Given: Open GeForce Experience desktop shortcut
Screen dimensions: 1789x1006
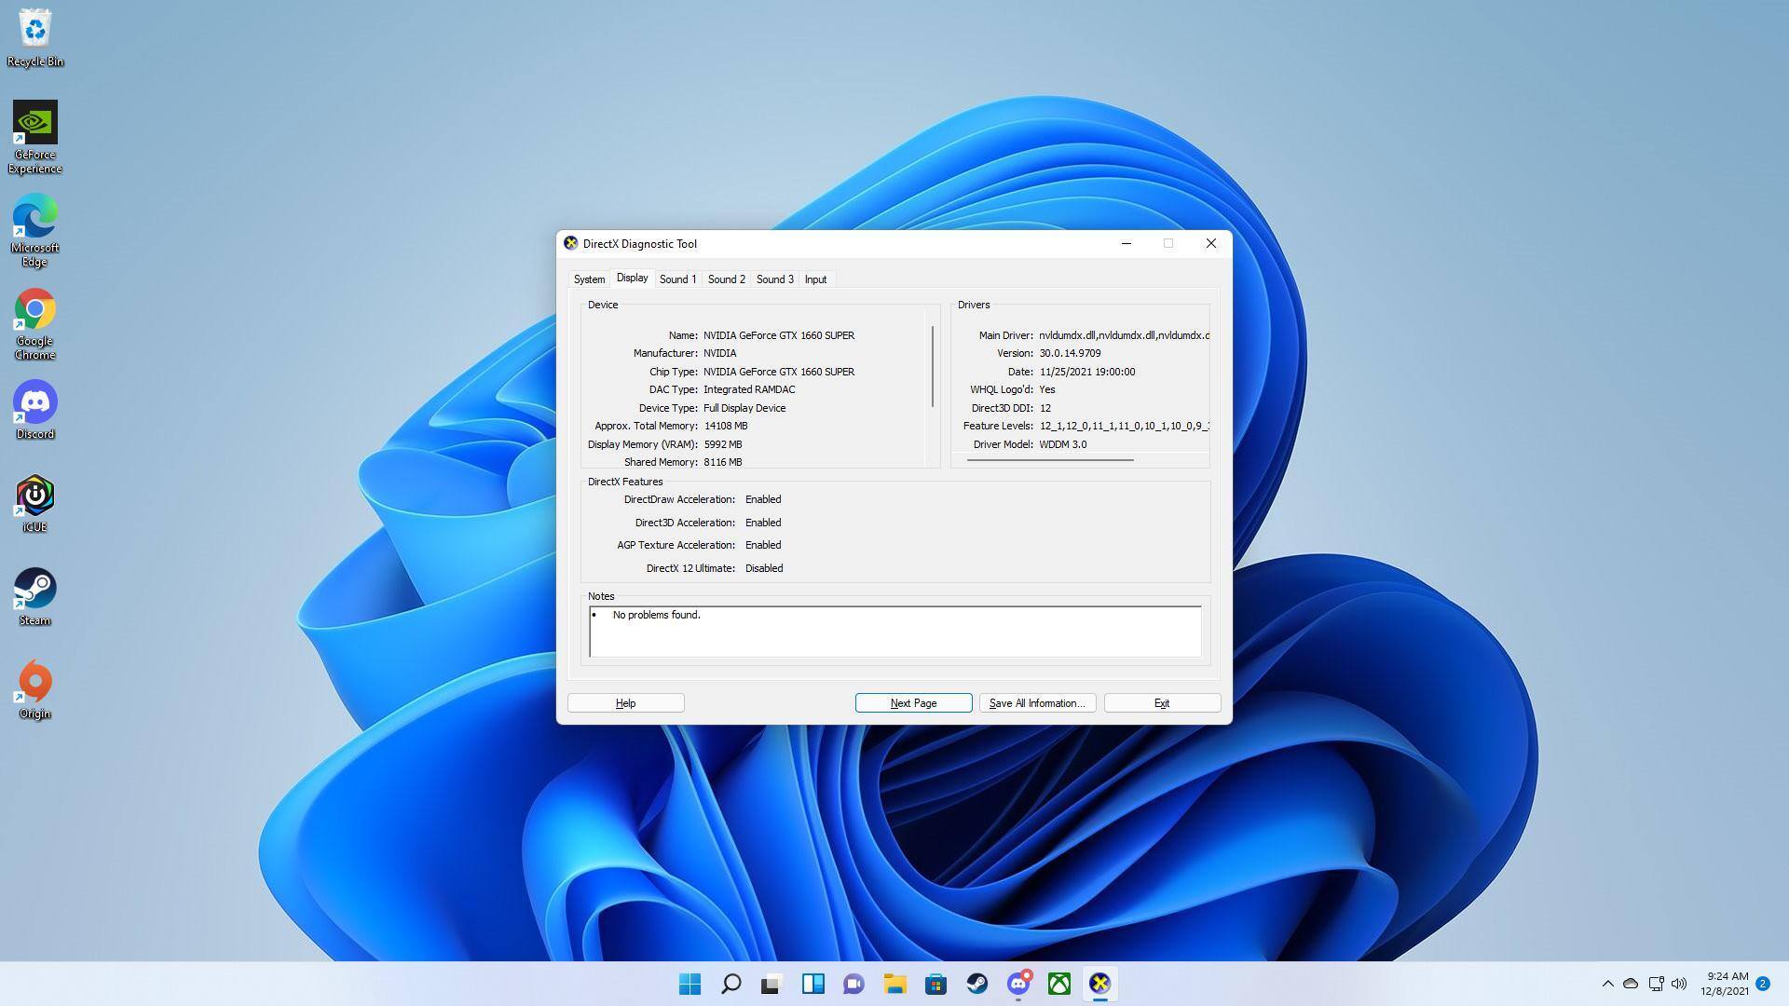Looking at the screenshot, I should 34,124.
